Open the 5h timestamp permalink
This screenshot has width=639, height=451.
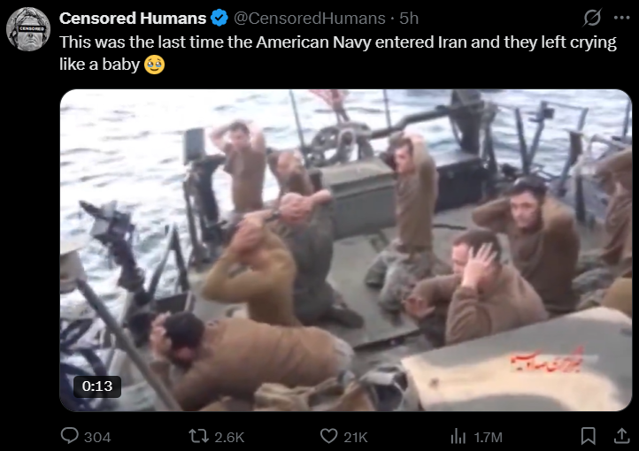[409, 19]
